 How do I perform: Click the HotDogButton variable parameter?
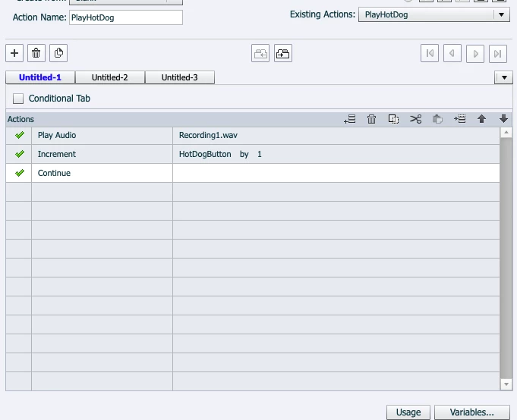coord(205,154)
